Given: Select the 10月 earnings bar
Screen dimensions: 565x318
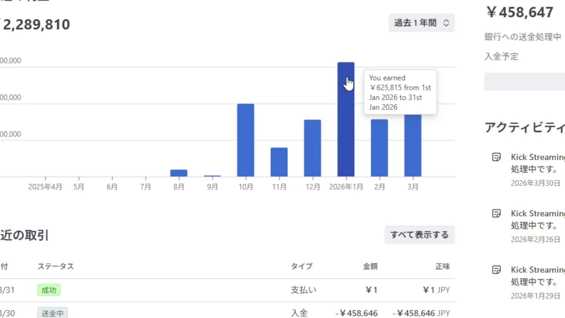Looking at the screenshot, I should pyautogui.click(x=246, y=140).
